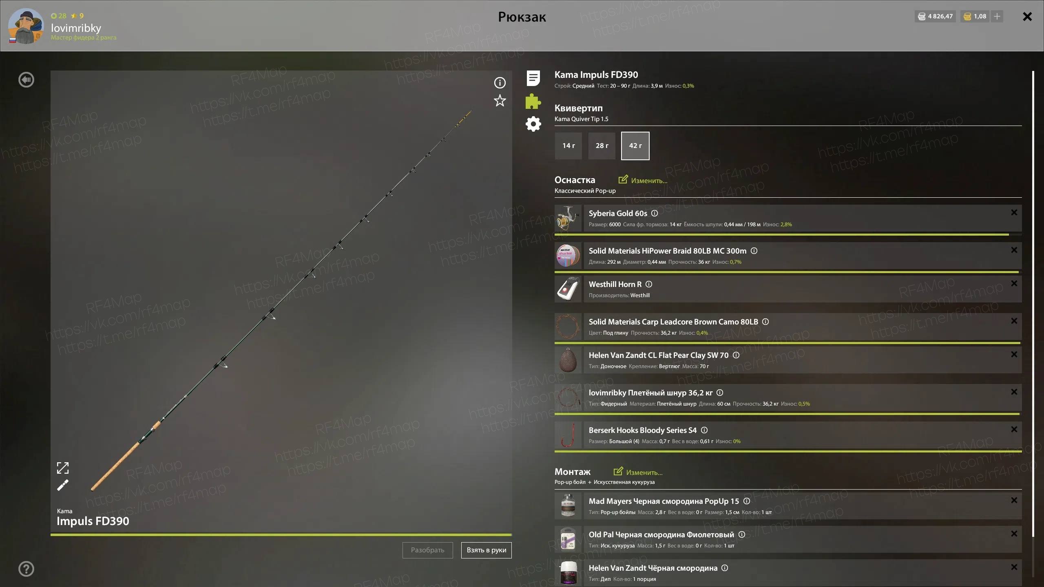The width and height of the screenshot is (1044, 587).
Task: Click the Взять в руки button
Action: coord(486,550)
